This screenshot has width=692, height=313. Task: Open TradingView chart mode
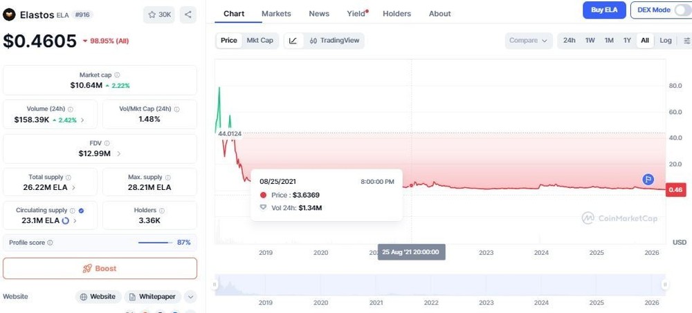pos(335,41)
